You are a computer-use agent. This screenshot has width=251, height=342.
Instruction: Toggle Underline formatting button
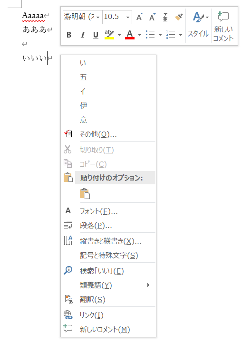pyautogui.click(x=96, y=35)
